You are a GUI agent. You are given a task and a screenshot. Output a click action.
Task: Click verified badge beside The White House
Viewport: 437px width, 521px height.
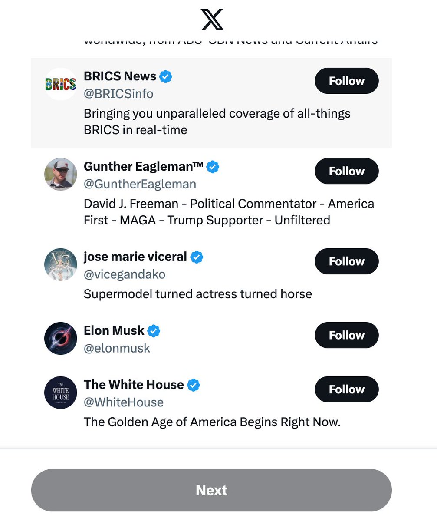(x=194, y=385)
